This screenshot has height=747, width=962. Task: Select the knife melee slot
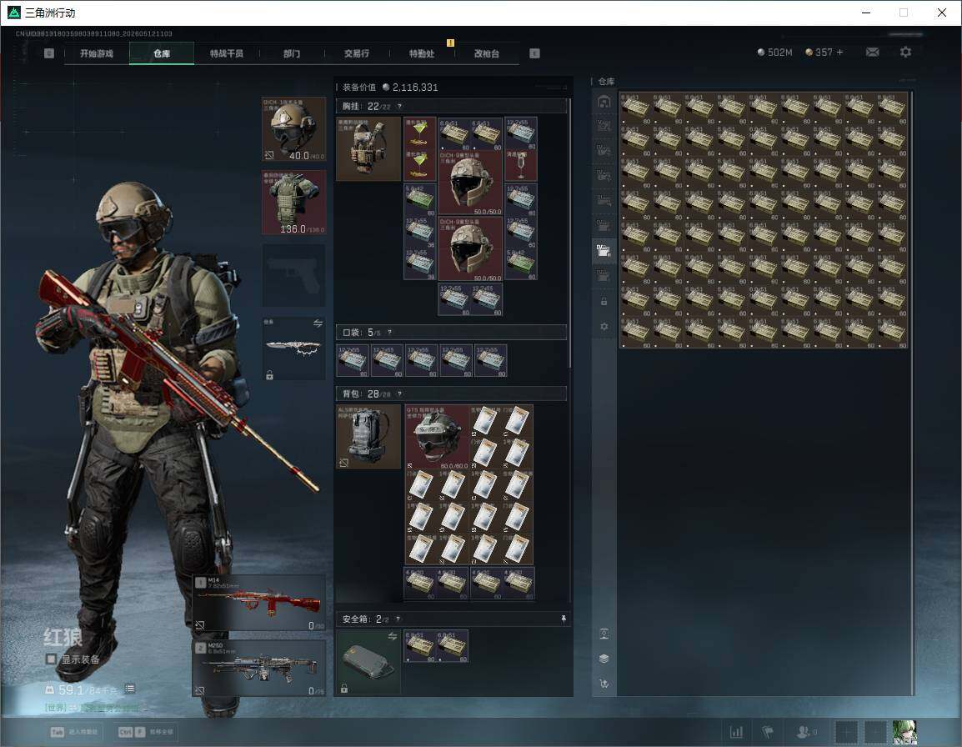click(x=294, y=348)
